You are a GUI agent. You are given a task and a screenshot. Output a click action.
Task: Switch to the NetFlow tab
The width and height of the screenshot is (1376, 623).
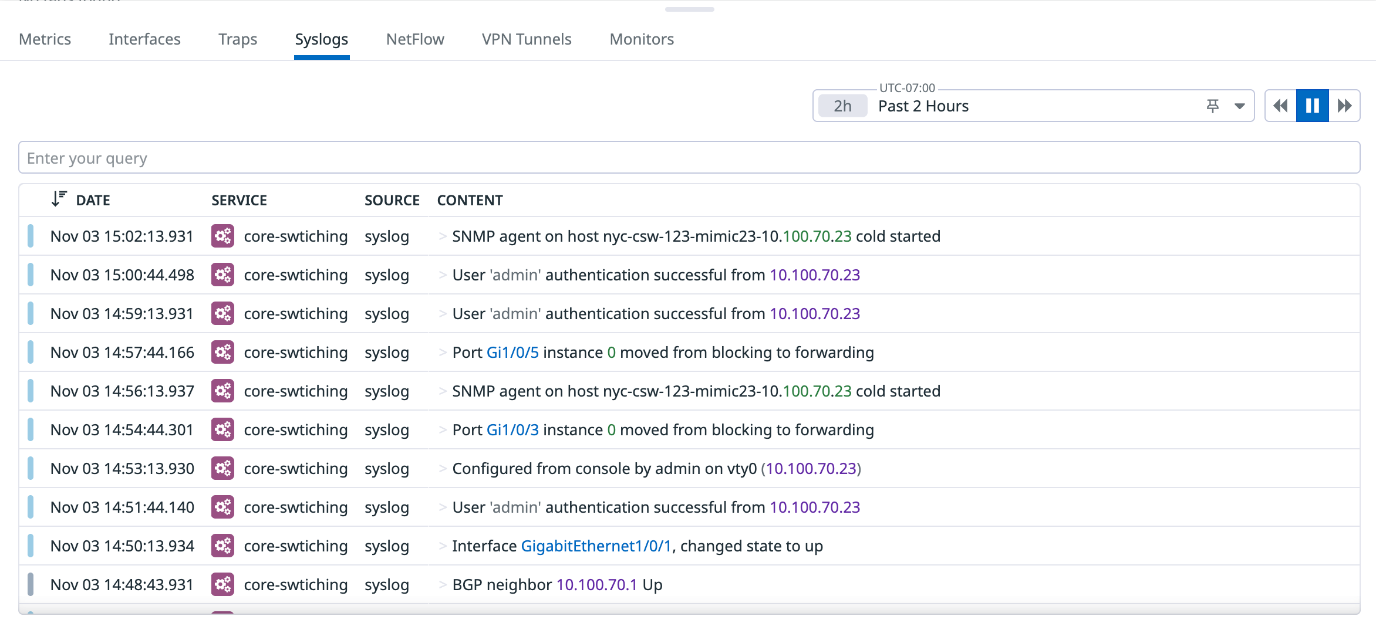click(415, 39)
